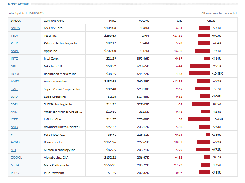Open the AMZN stock link
Viewport: 245px width, 183px height.
point(15,81)
